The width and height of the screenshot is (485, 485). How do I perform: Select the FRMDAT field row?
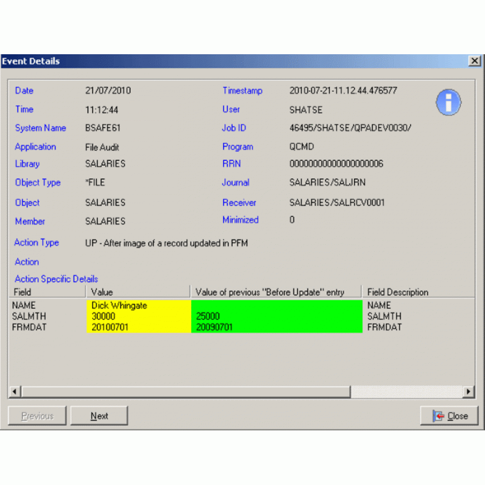tap(29, 327)
